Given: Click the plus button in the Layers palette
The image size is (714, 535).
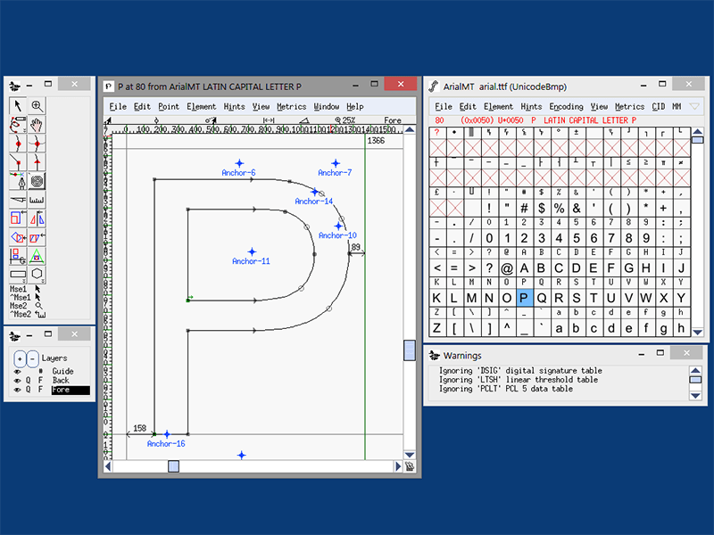Looking at the screenshot, I should pos(20,358).
